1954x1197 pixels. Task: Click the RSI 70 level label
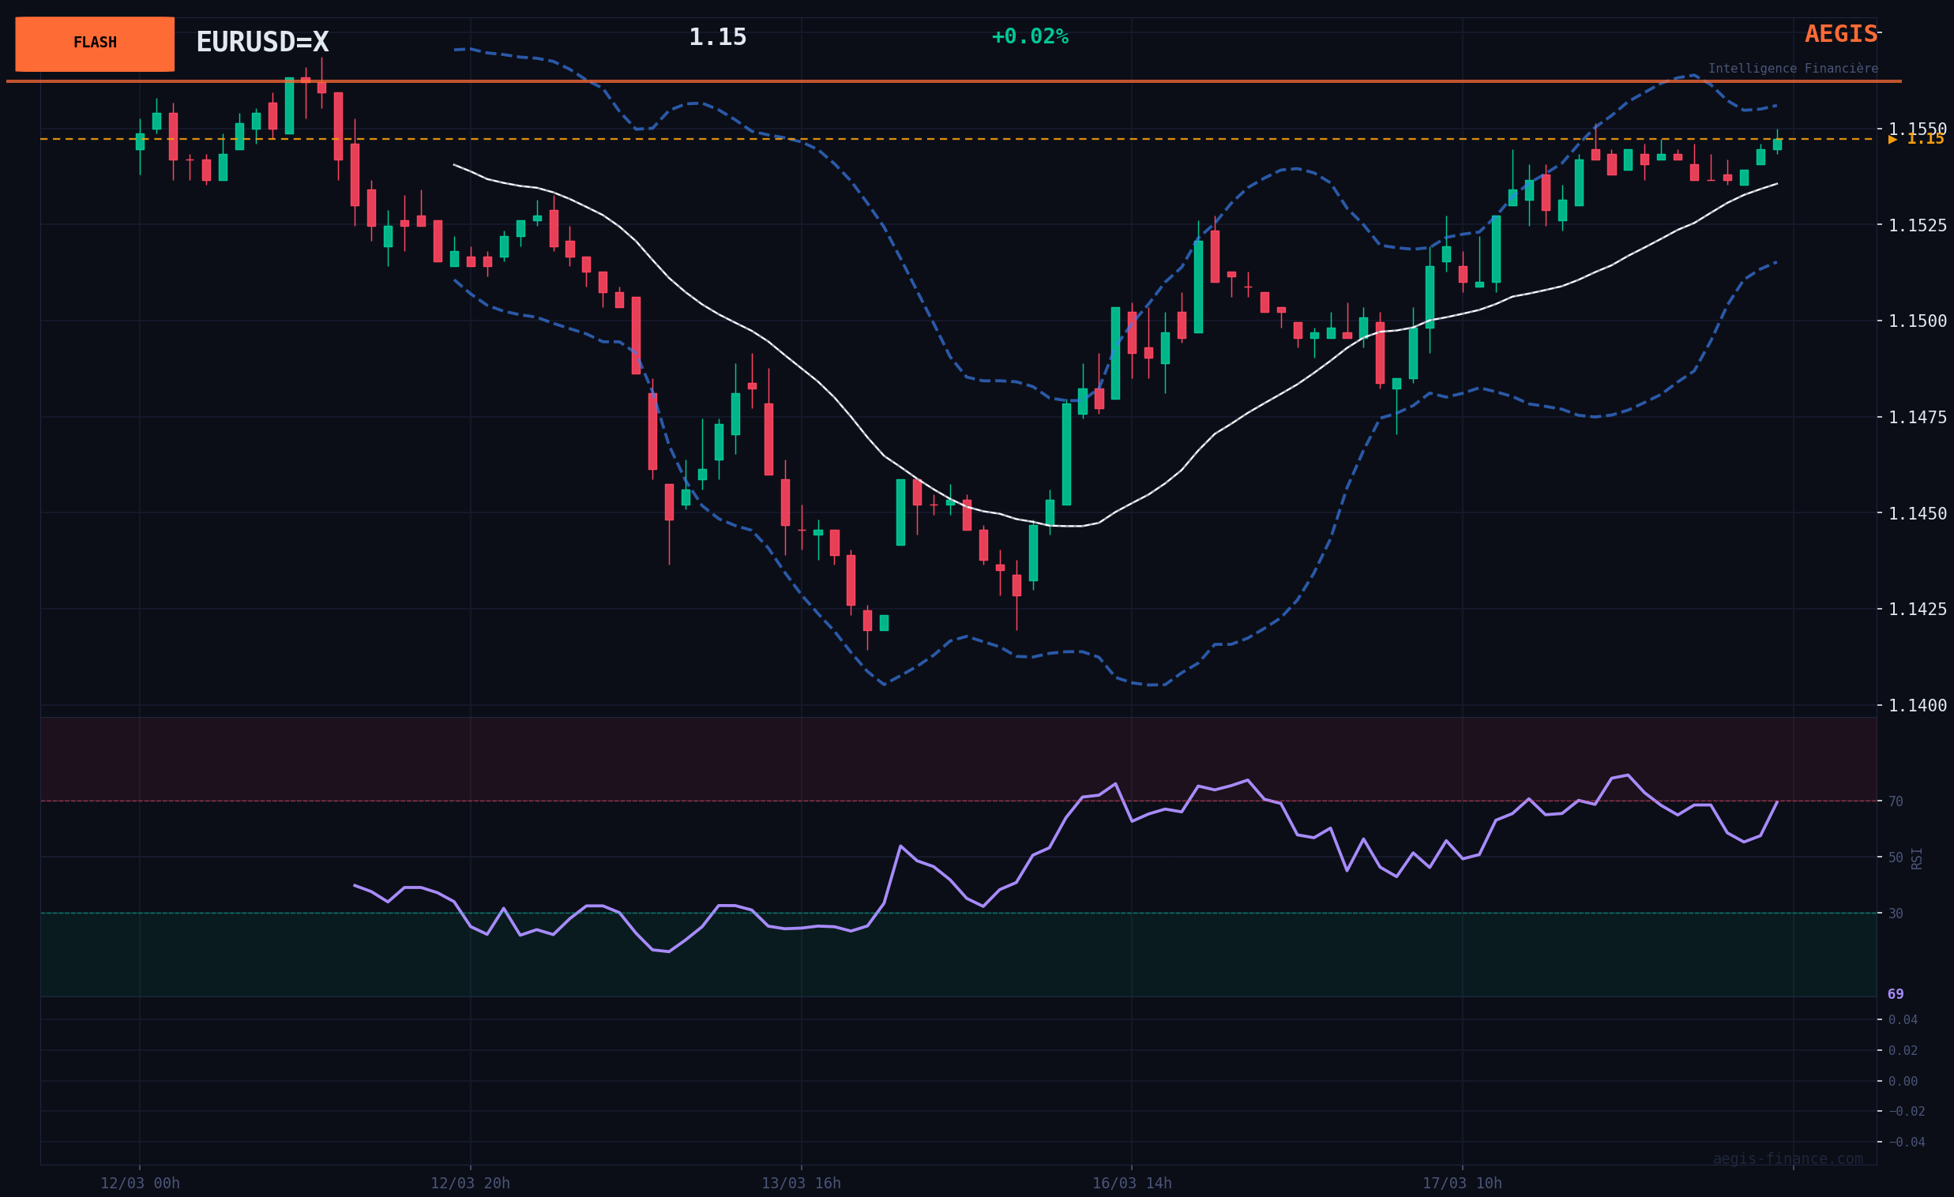click(1896, 801)
